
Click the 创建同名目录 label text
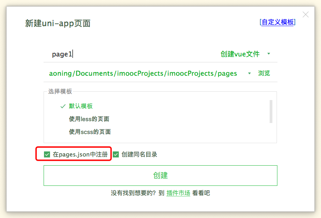click(139, 155)
